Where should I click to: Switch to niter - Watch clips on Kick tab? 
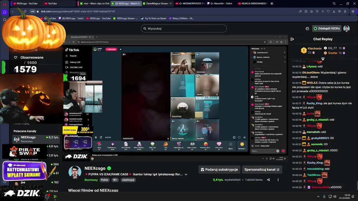coord(94,4)
